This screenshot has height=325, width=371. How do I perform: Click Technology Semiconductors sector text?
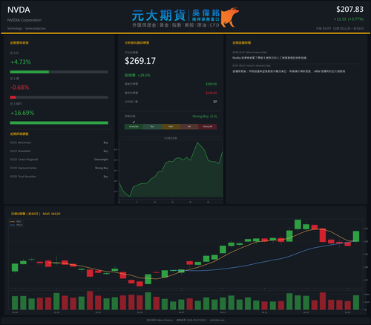point(27,28)
